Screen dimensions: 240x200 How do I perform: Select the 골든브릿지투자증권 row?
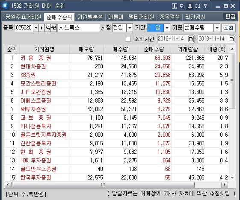point(116,135)
